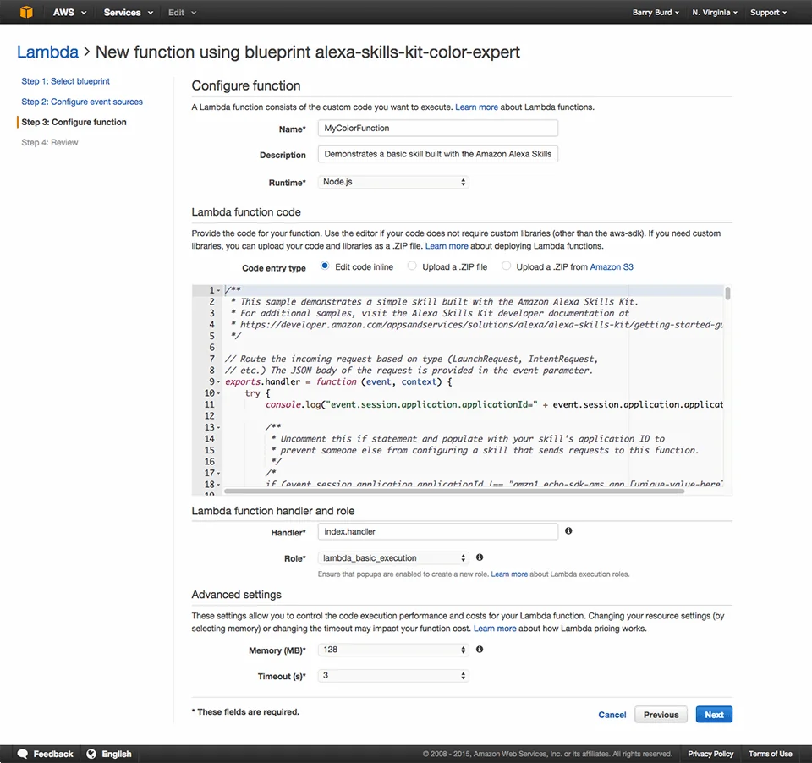Click Learn more about Lambda execution roles
Screen dimensions: 812x763
click(x=509, y=574)
